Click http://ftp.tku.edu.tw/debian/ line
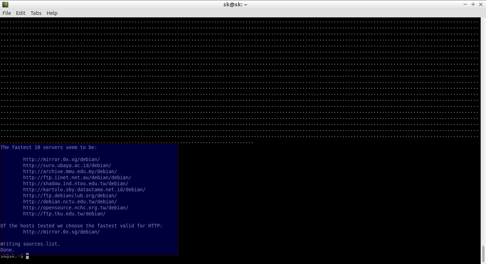486x264 pixels. (64, 214)
